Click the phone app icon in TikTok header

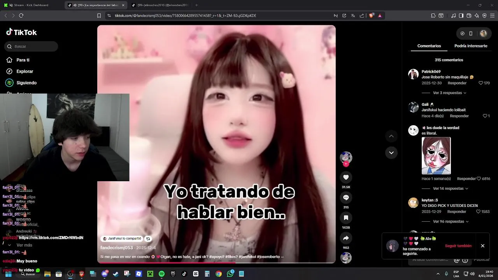(471, 33)
